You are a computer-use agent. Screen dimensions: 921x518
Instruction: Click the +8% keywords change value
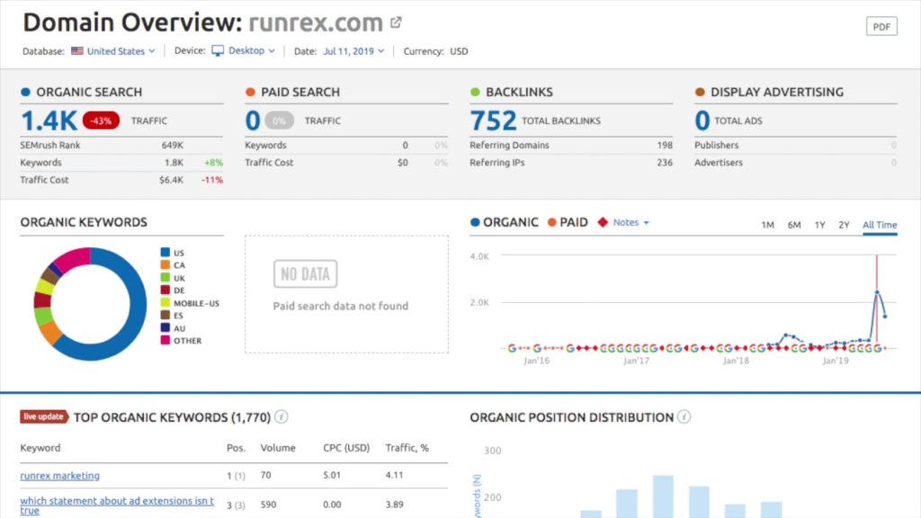pos(214,163)
